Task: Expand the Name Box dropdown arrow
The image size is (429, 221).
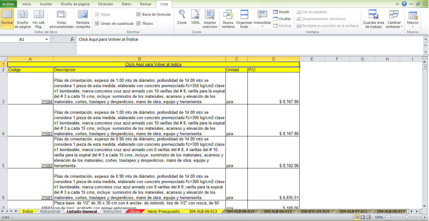Action: (47, 39)
